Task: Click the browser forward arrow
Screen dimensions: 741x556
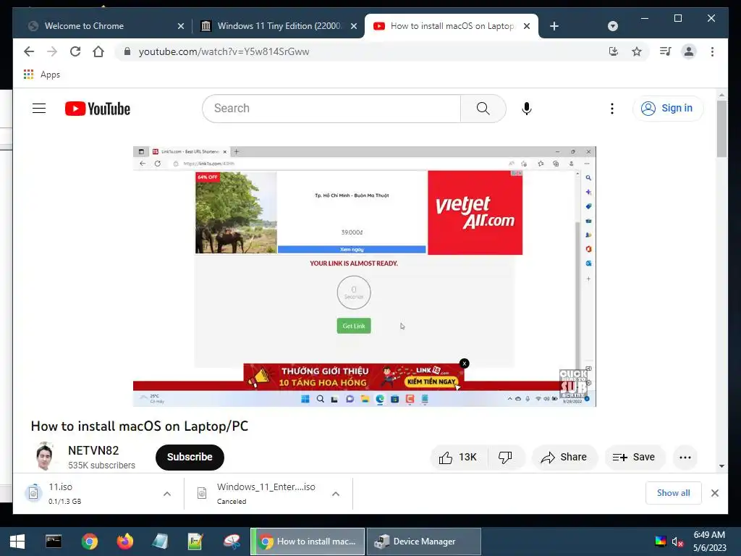Action: (x=52, y=51)
